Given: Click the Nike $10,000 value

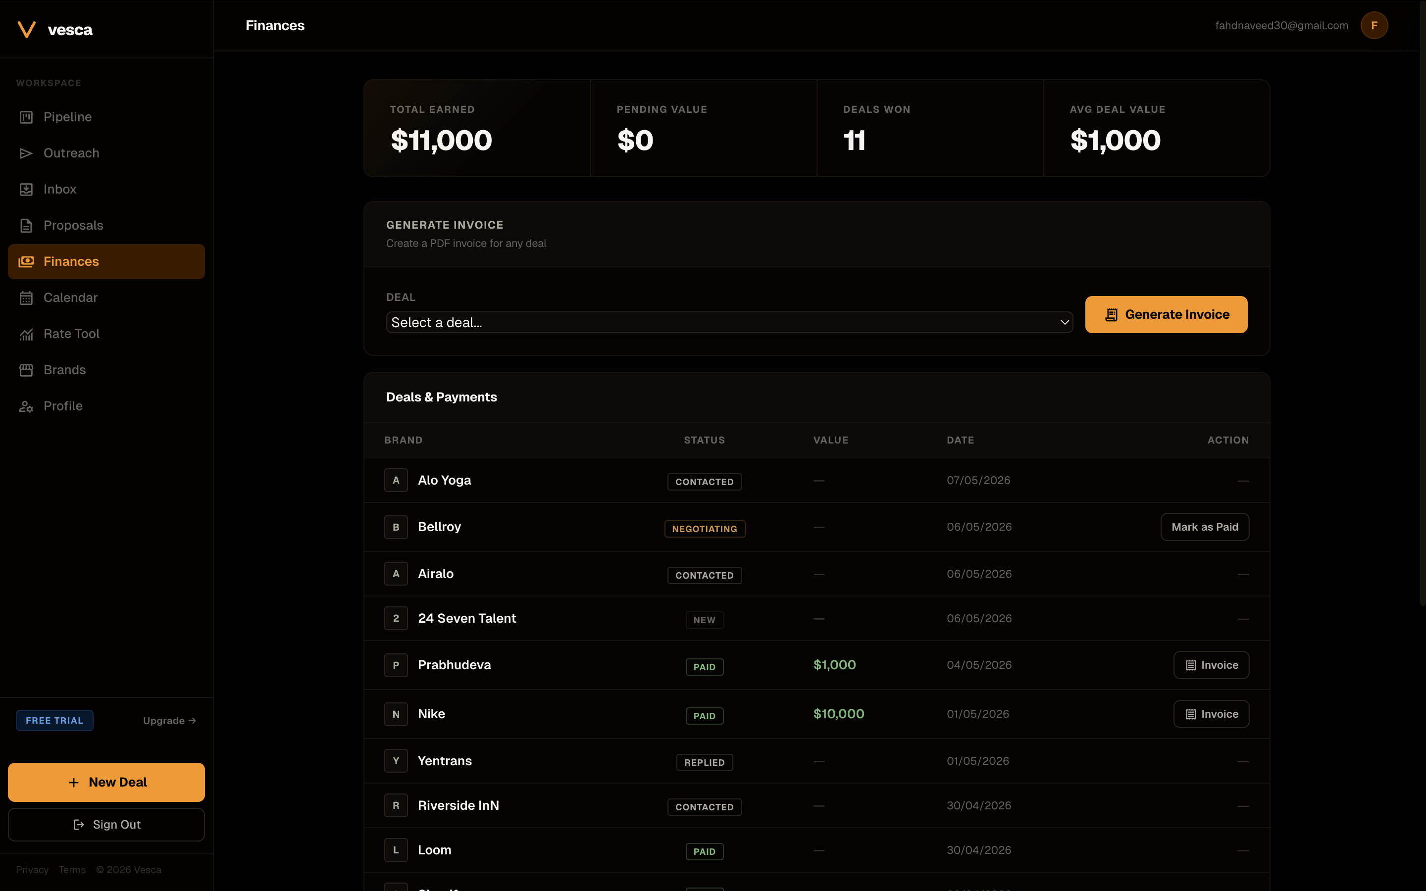Looking at the screenshot, I should 838,714.
